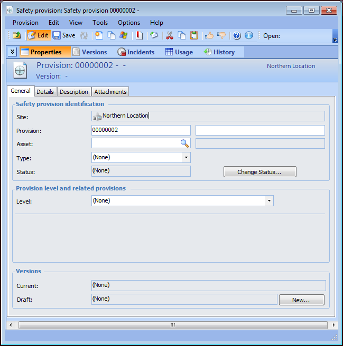Open the Level dropdown

coord(269,200)
